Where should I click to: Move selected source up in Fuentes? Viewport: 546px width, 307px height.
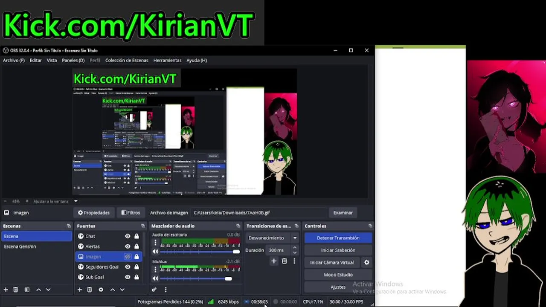pos(113,290)
